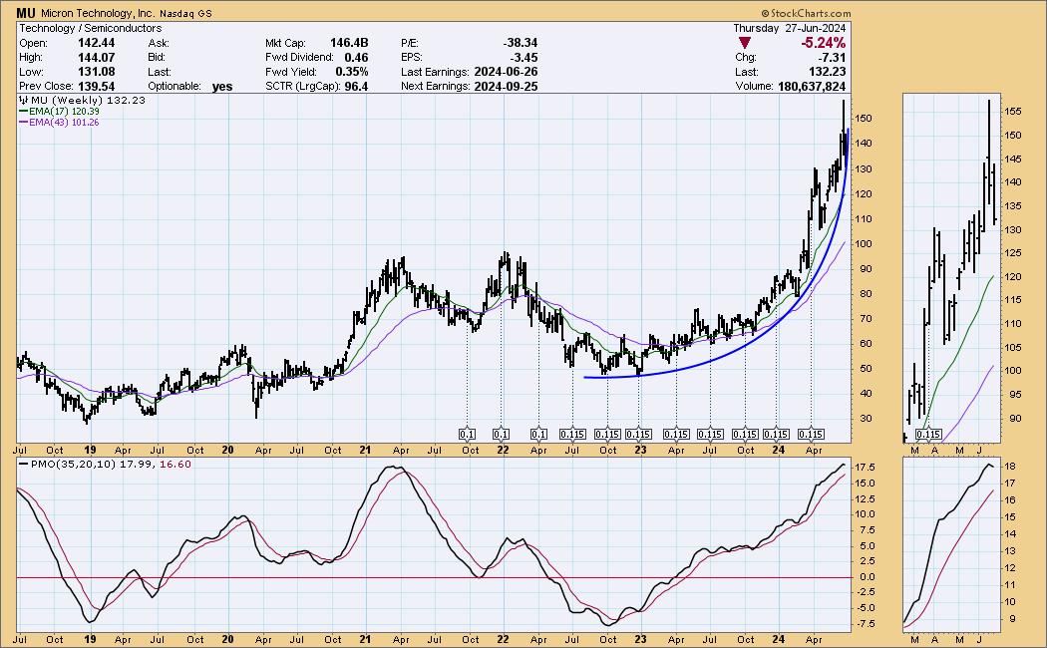
Task: Select the High value 144.07
Action: (x=96, y=58)
